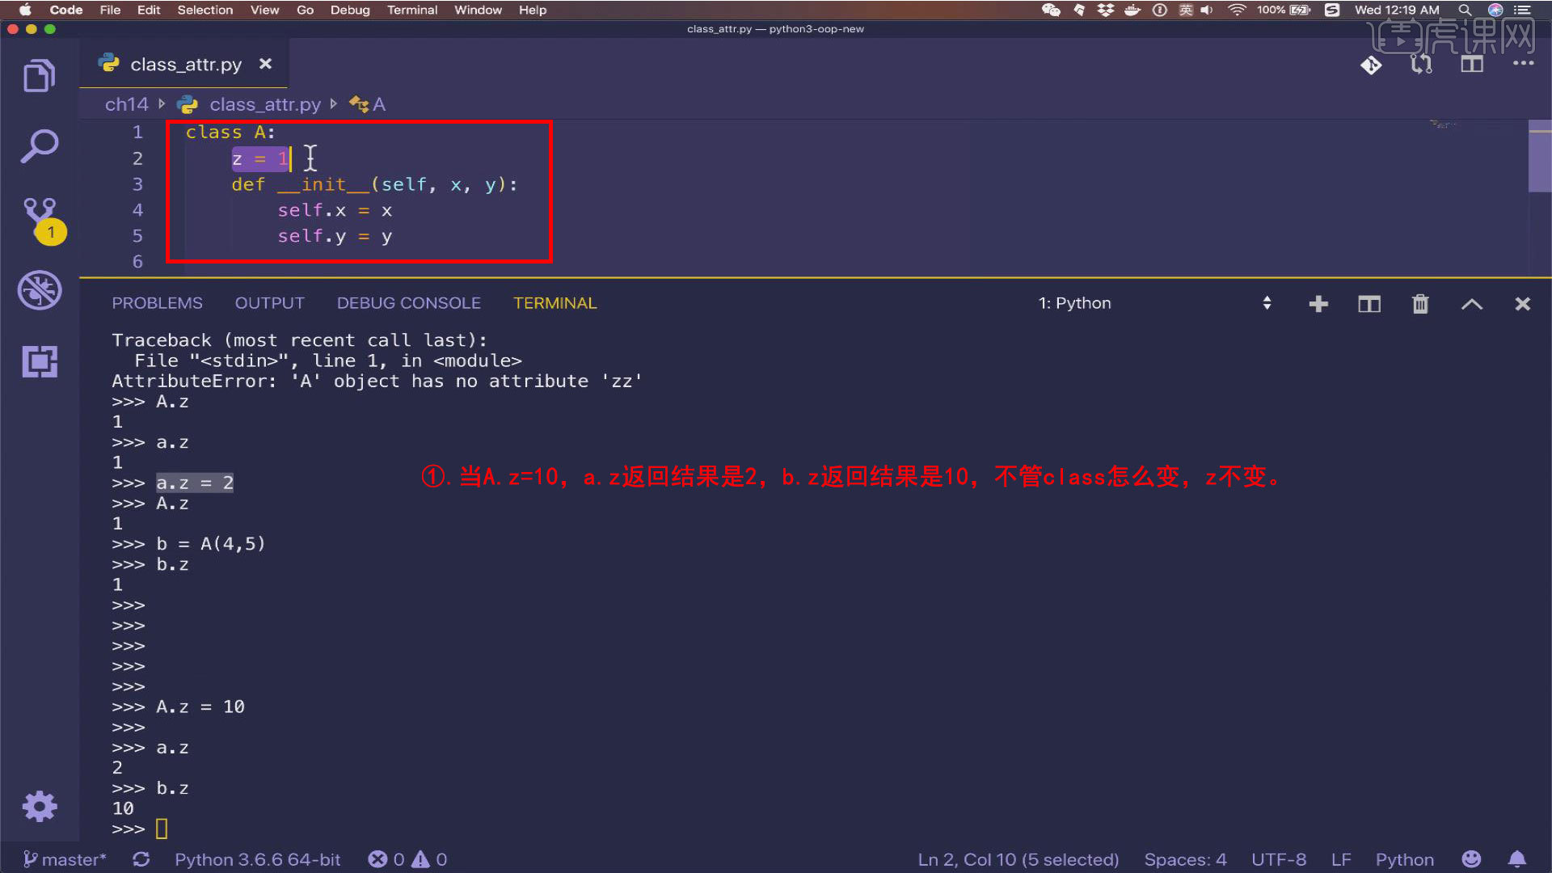The height and width of the screenshot is (873, 1552).
Task: Click the split editor icon
Action: point(1472,64)
